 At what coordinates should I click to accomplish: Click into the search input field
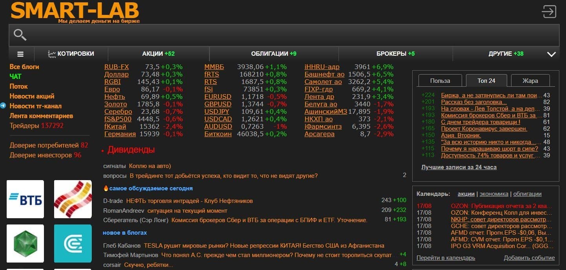284,35
